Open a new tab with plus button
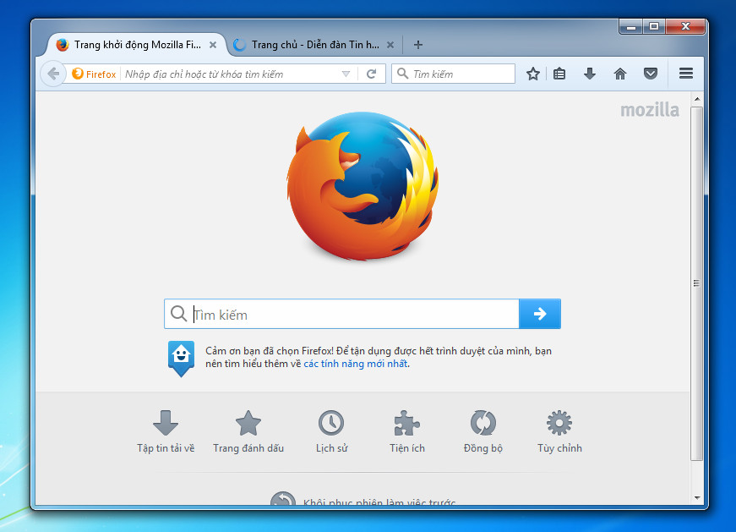736x532 pixels. [418, 45]
